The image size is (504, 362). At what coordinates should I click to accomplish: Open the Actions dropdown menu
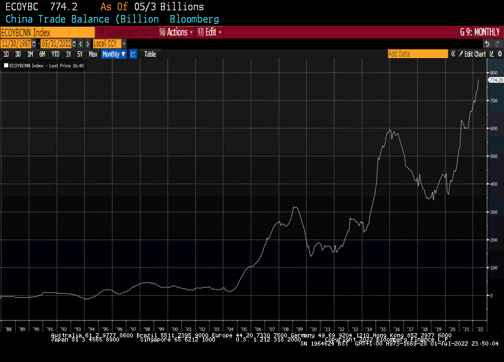pyautogui.click(x=176, y=32)
